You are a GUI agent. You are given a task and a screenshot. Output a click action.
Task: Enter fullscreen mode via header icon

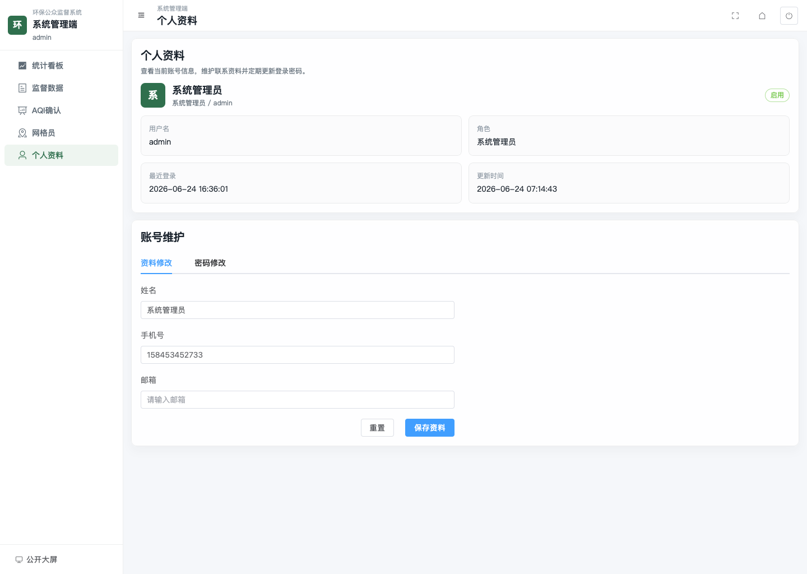(735, 16)
